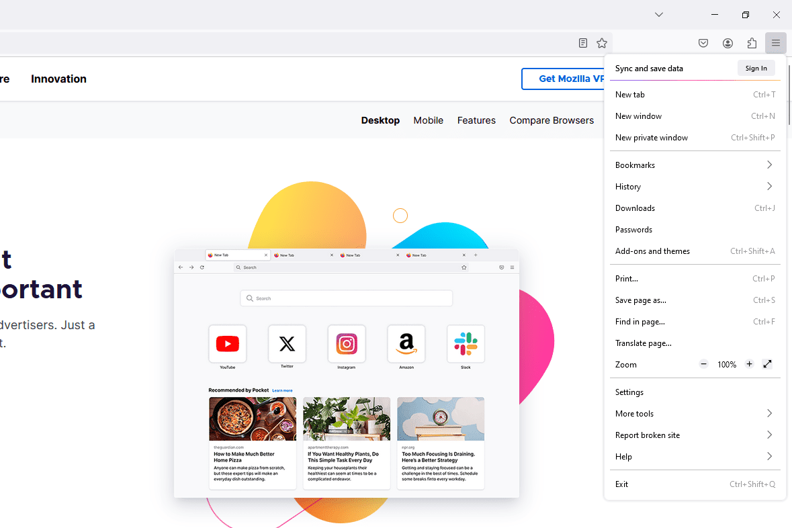Screen dimensions: 792x528
Task: Open the Save to Pocket icon
Action: pyautogui.click(x=703, y=43)
